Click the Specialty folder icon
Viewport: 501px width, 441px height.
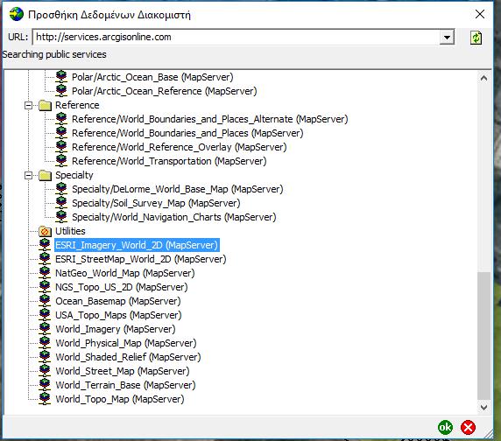(45, 175)
